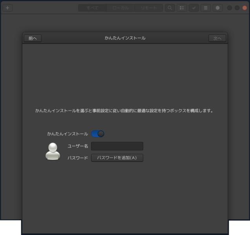The image size is (250, 235).
Task: Toggle the かんたんインストール switch
Action: pyautogui.click(x=98, y=134)
